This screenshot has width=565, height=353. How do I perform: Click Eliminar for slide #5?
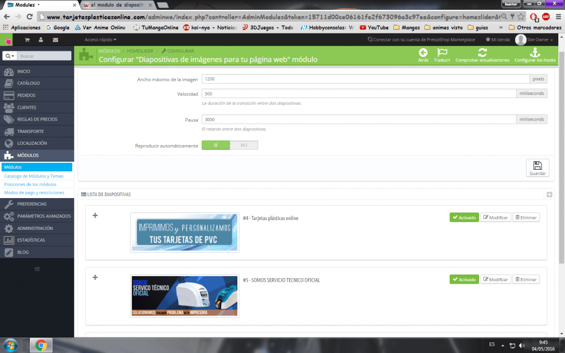click(526, 279)
